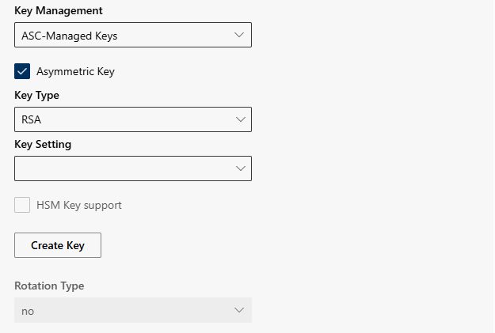Click the Key Type dropdown chevron arrow
Image resolution: width=495 pixels, height=333 pixels.
239,119
